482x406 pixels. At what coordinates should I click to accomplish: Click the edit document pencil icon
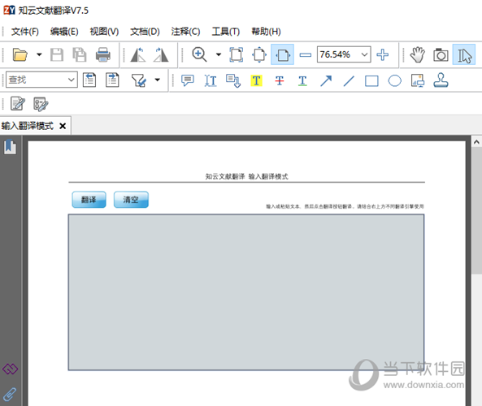[18, 104]
